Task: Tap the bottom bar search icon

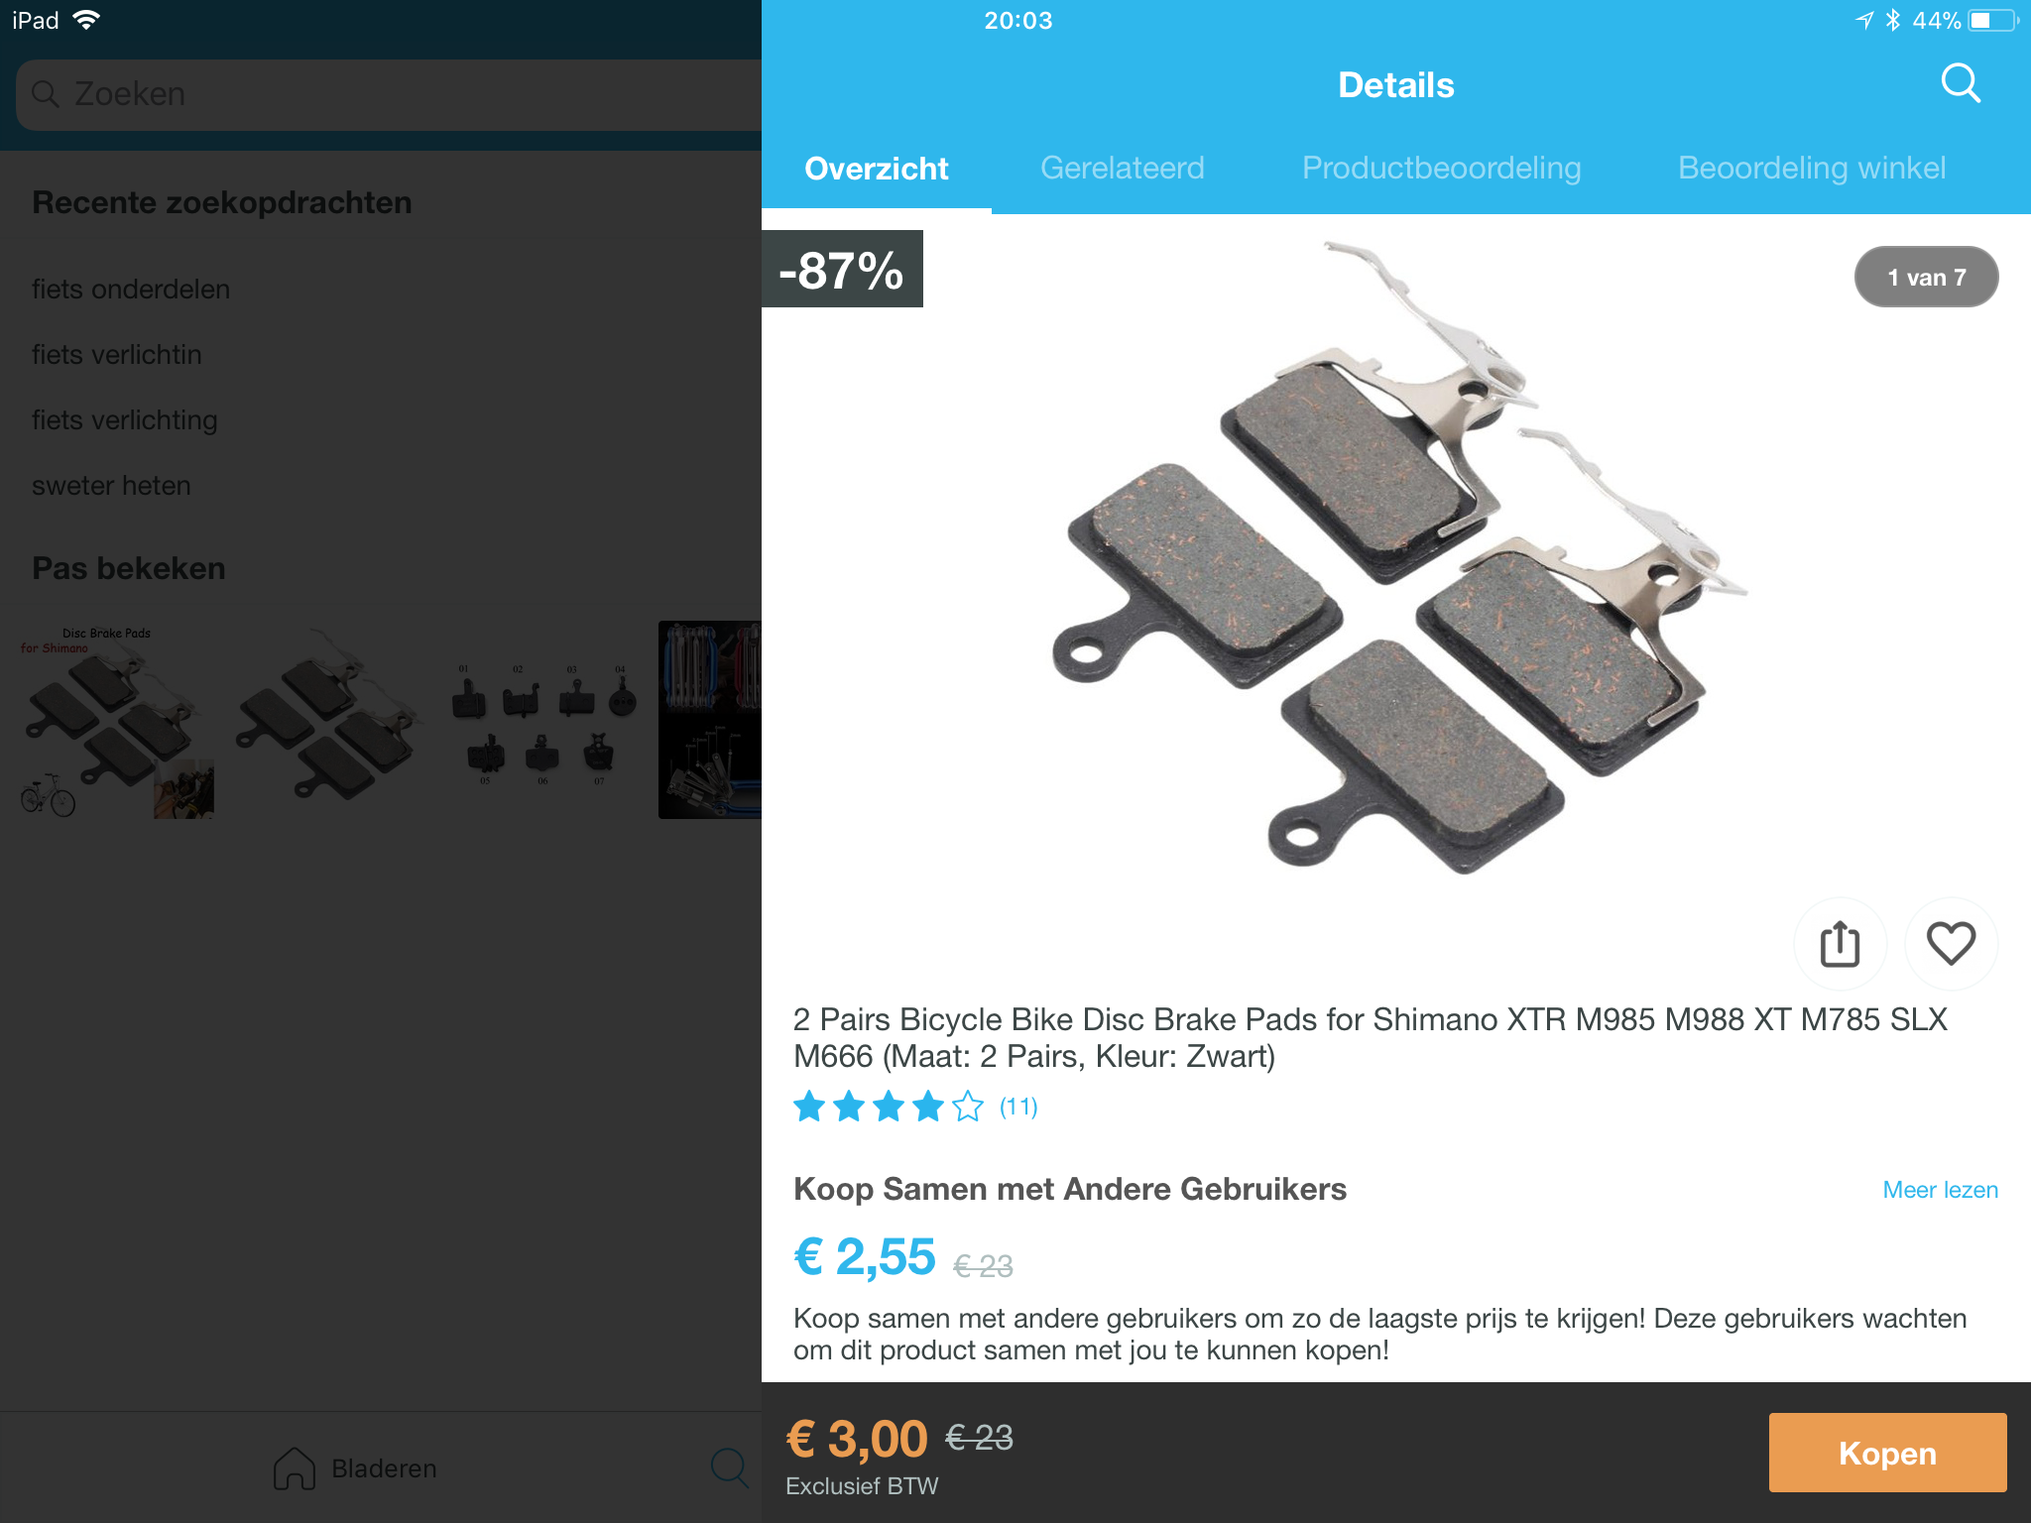Action: coord(730,1467)
